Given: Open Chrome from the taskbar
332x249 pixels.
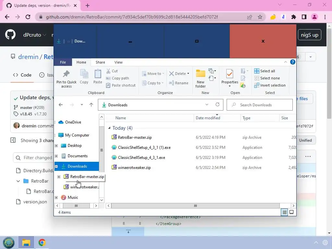Looking at the screenshot, I should point(42,243).
